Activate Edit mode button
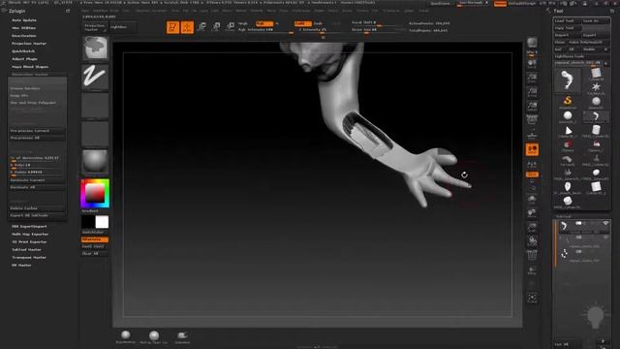The height and width of the screenshot is (349, 620). 172,27
